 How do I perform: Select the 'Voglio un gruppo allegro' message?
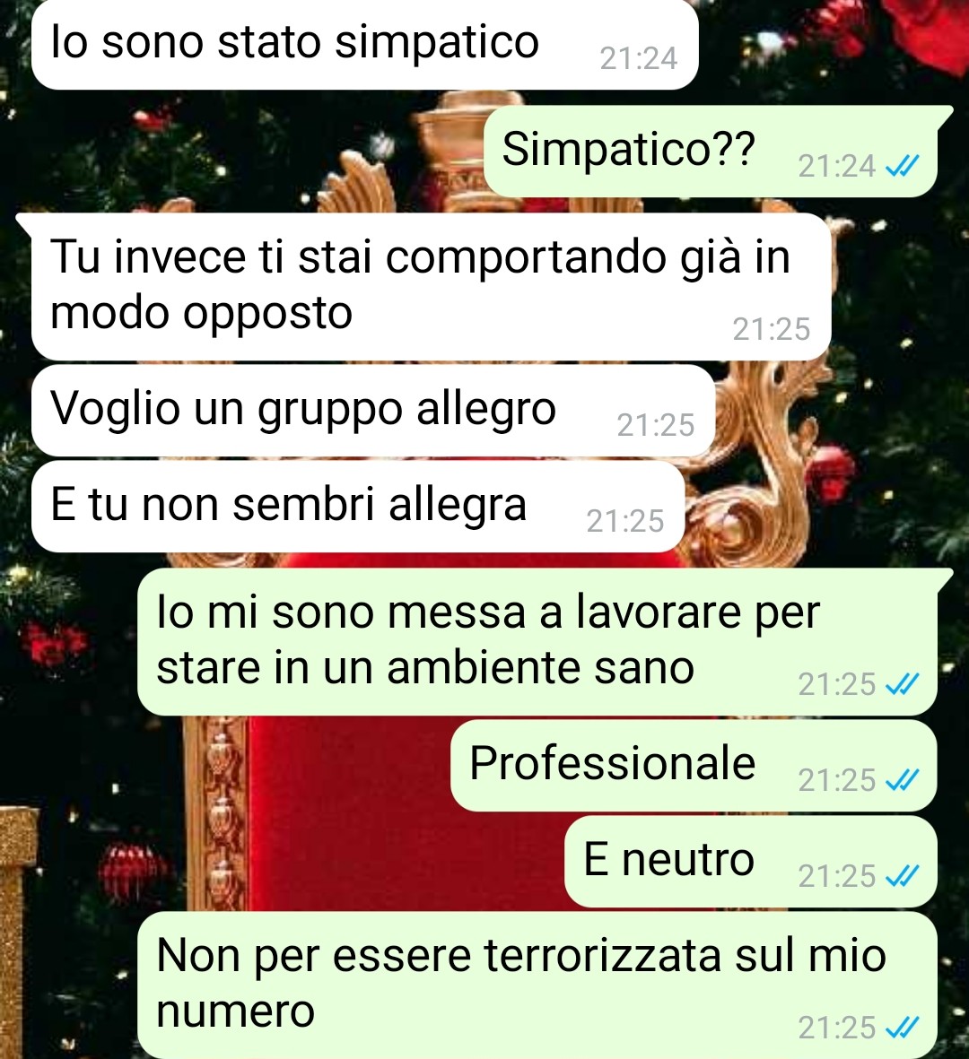373,411
